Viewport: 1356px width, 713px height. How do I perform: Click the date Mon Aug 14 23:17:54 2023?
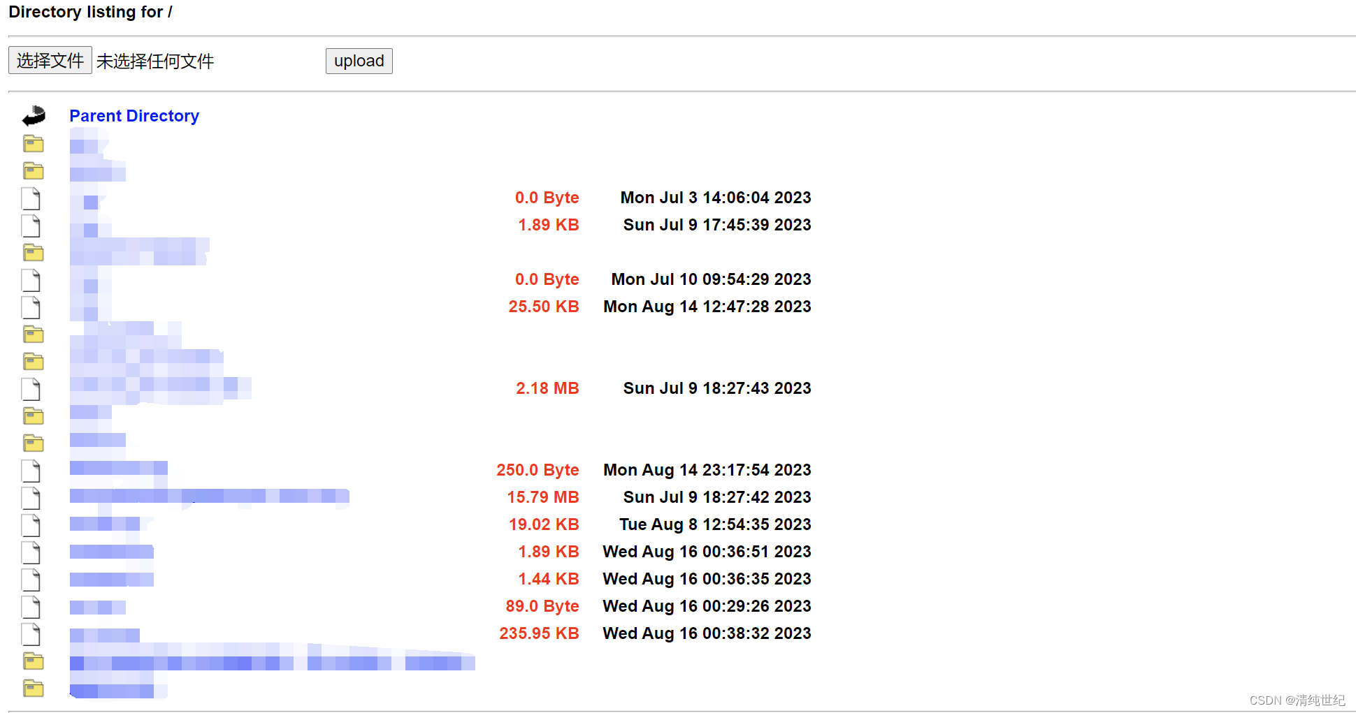click(x=707, y=470)
